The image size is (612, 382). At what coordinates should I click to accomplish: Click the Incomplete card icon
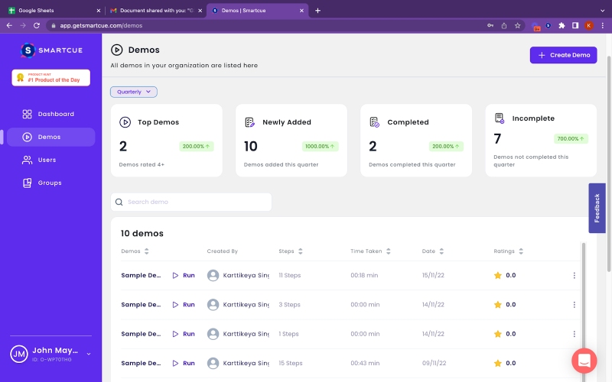500,118
